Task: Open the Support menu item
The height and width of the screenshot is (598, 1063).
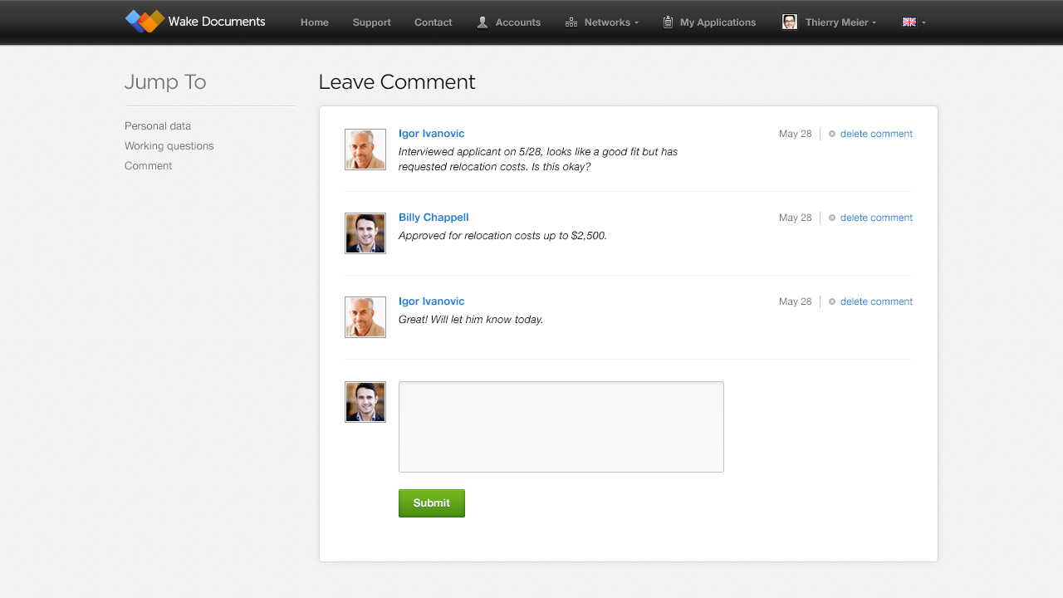Action: pos(371,22)
